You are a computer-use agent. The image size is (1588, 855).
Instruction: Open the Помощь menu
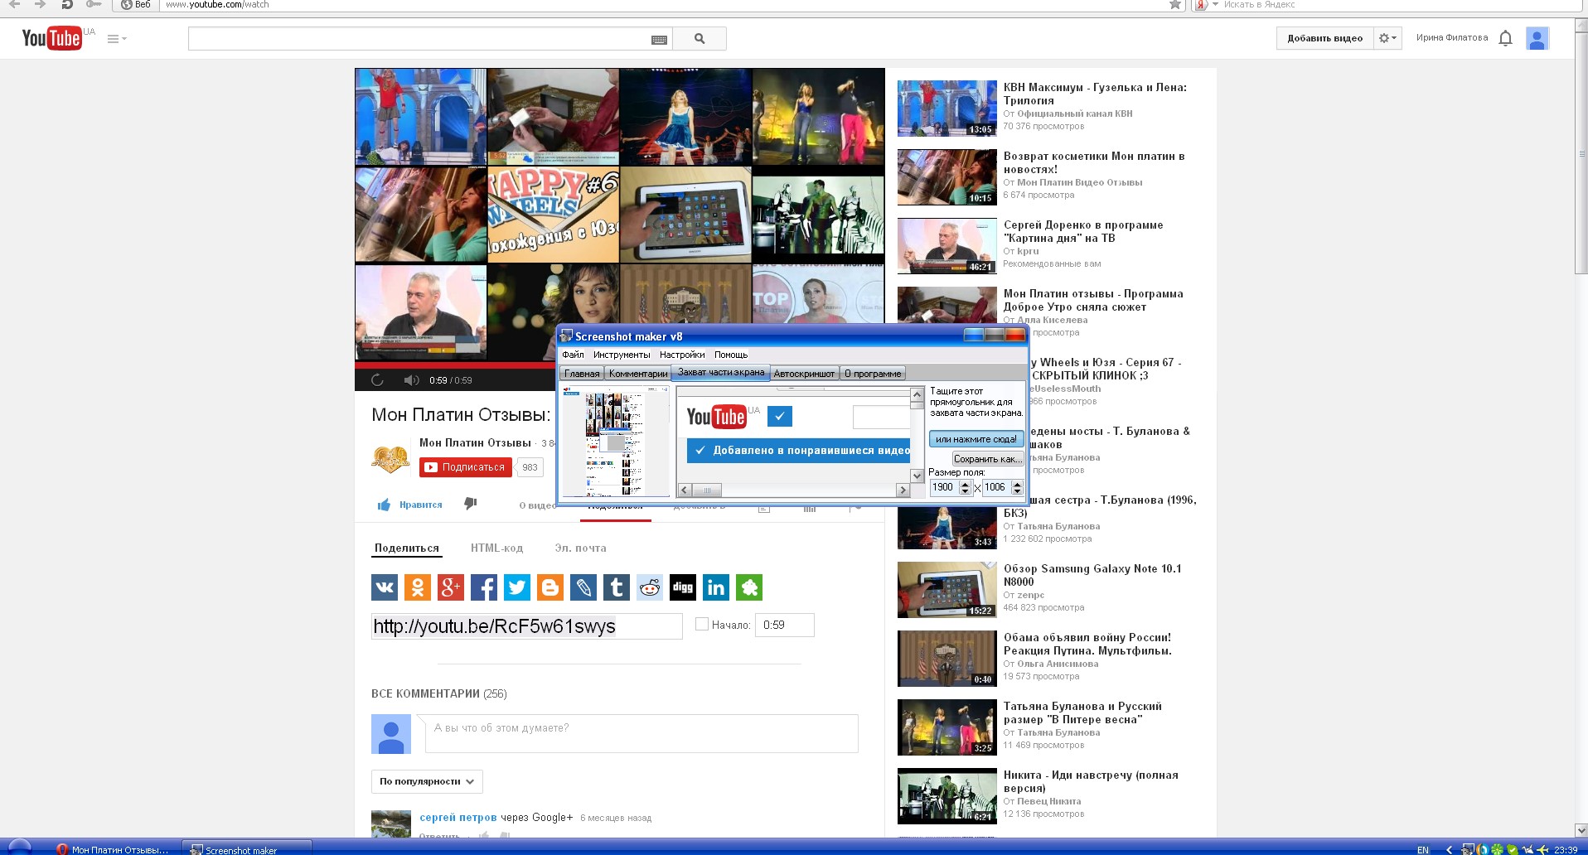(731, 355)
